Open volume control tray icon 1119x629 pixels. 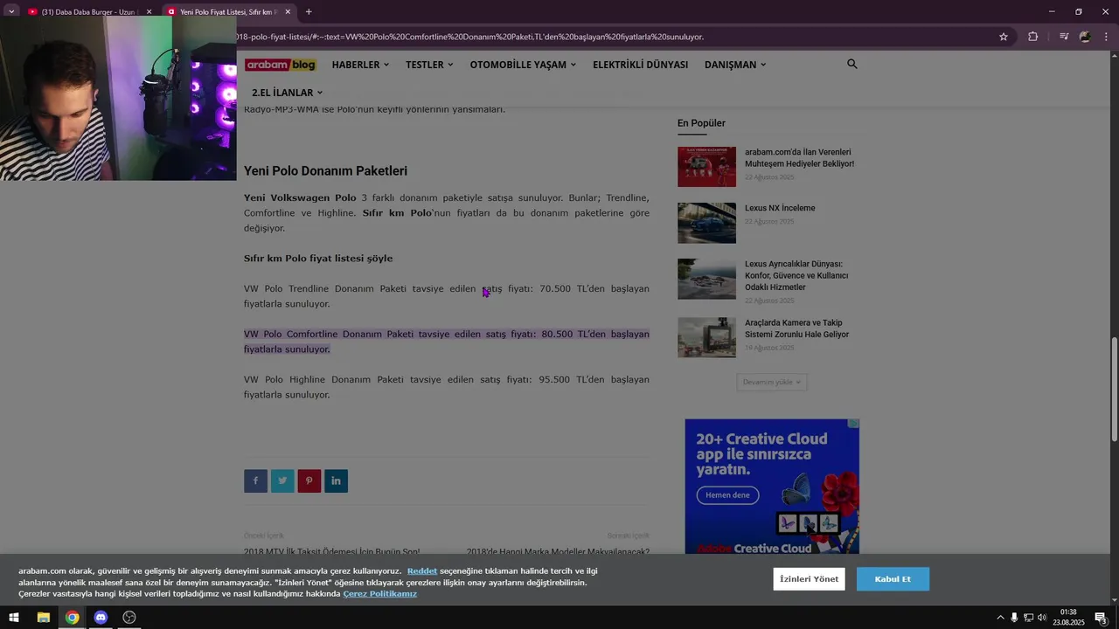pyautogui.click(x=1042, y=618)
